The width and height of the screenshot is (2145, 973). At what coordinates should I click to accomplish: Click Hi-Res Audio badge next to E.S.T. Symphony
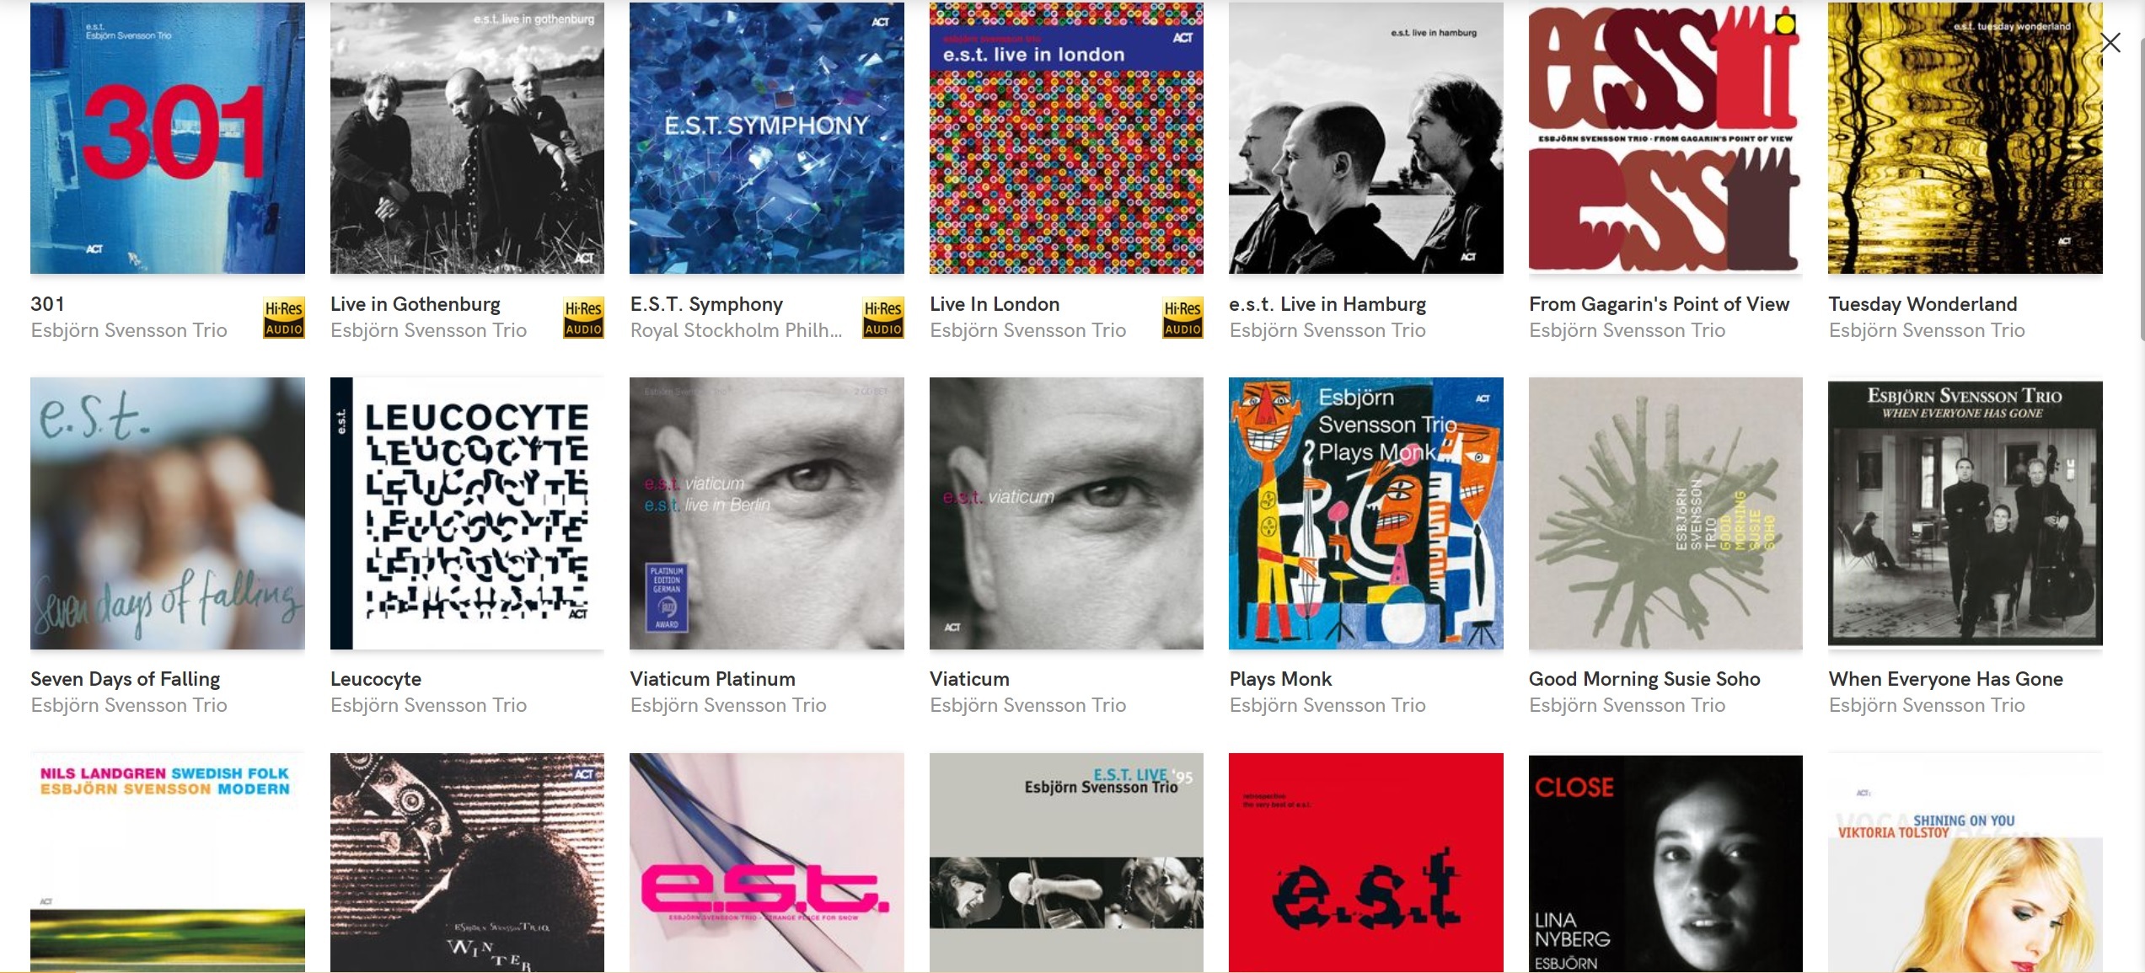(883, 318)
